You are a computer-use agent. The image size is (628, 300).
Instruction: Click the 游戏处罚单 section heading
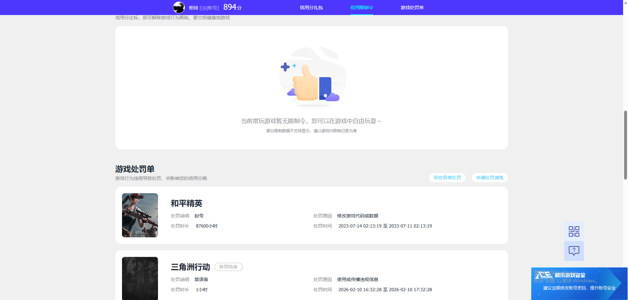(x=135, y=169)
